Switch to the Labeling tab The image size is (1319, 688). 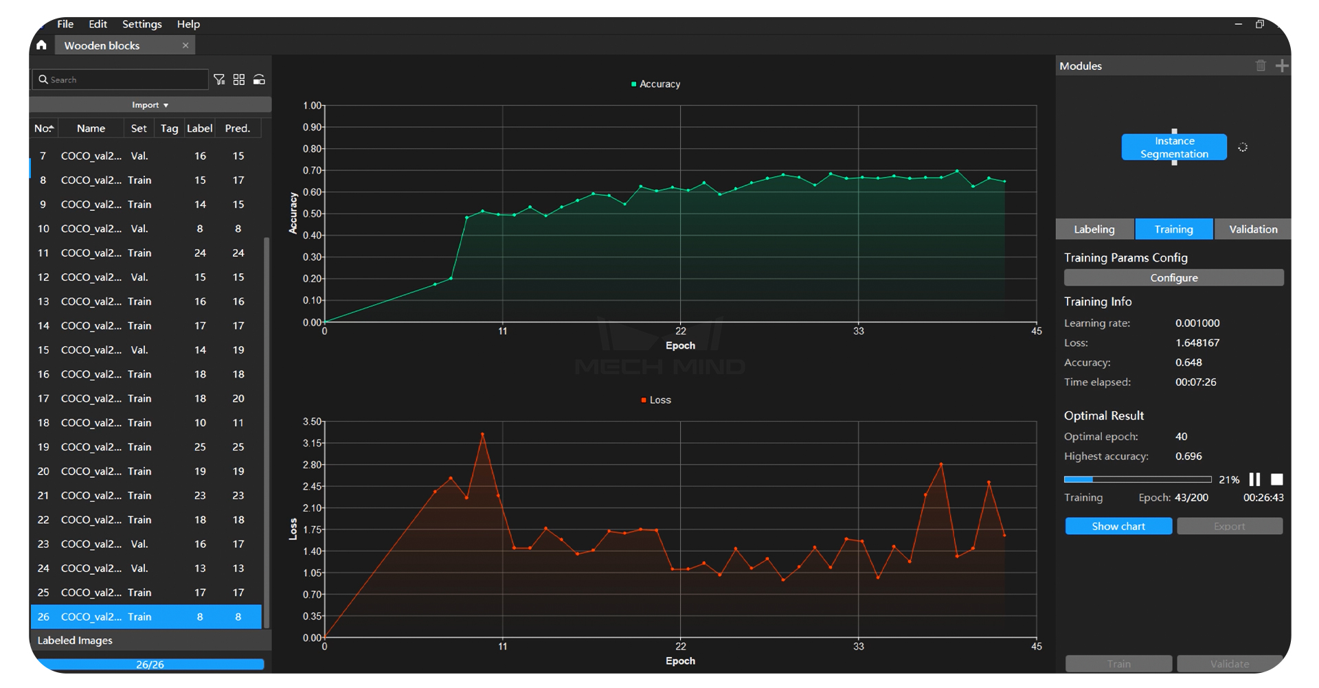(x=1094, y=229)
